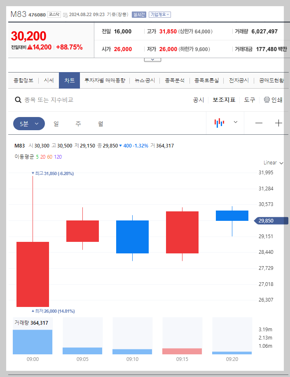Click moving average 120 color label
Image resolution: width=290 pixels, height=377 pixels.
(x=58, y=157)
